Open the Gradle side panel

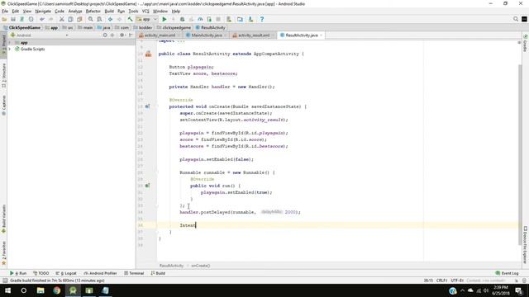(x=526, y=43)
